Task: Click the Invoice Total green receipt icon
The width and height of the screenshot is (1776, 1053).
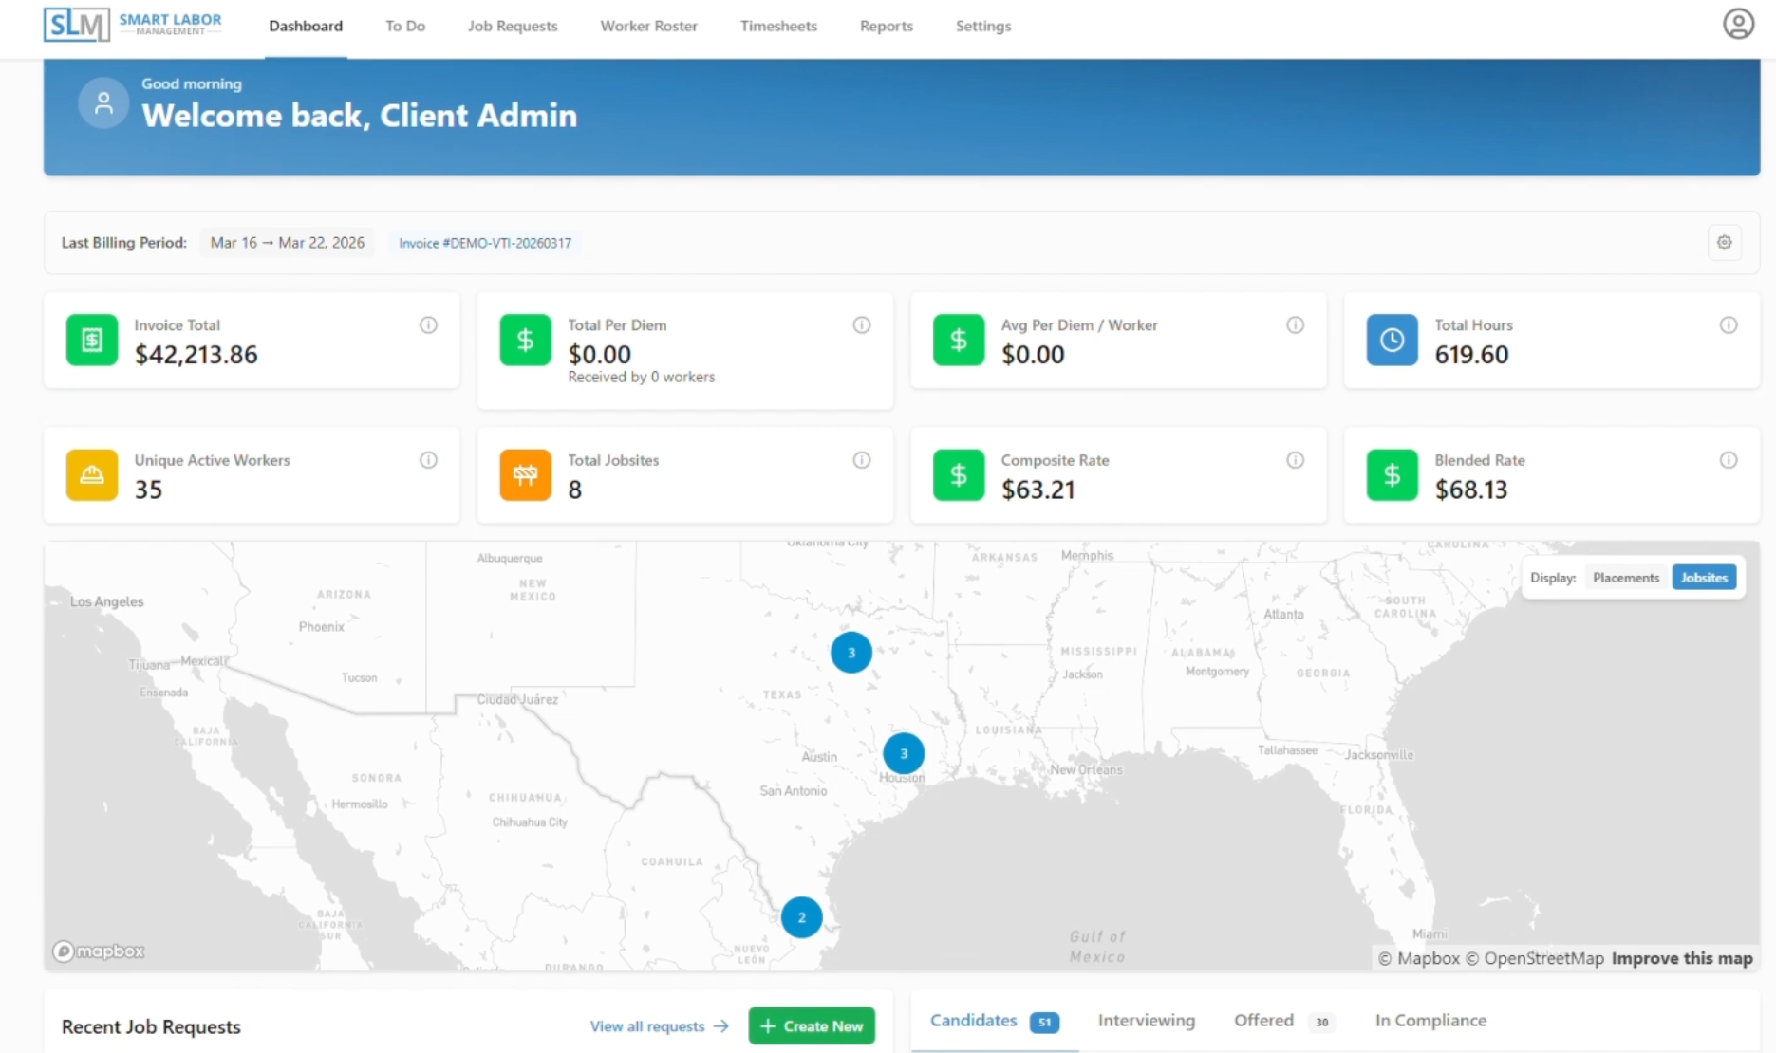Action: pyautogui.click(x=92, y=340)
